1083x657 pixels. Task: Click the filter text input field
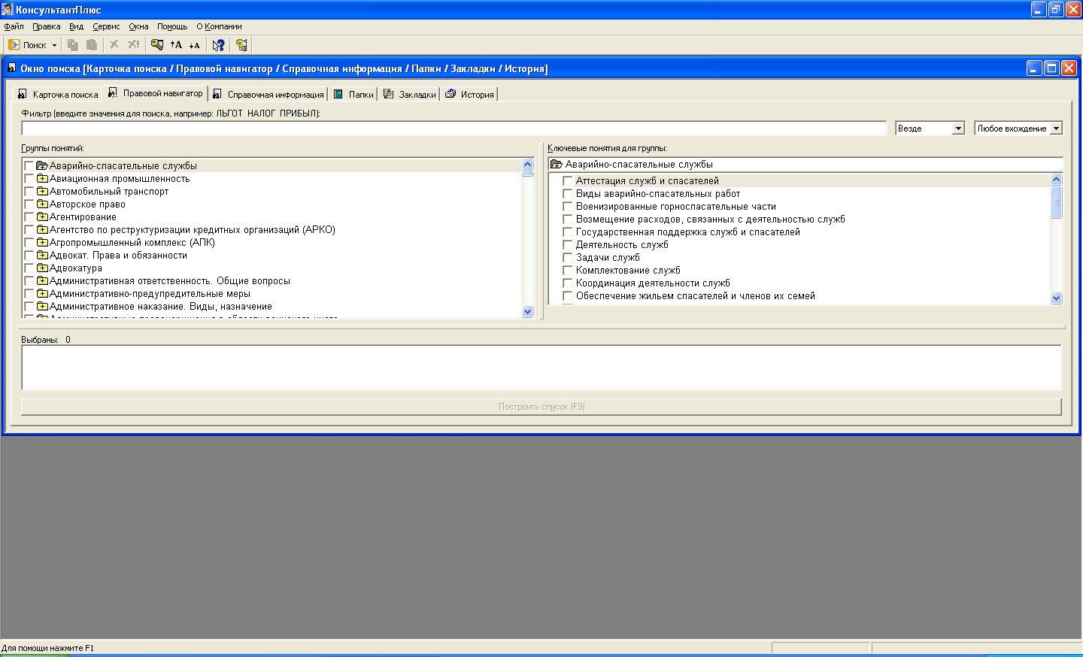coord(454,129)
